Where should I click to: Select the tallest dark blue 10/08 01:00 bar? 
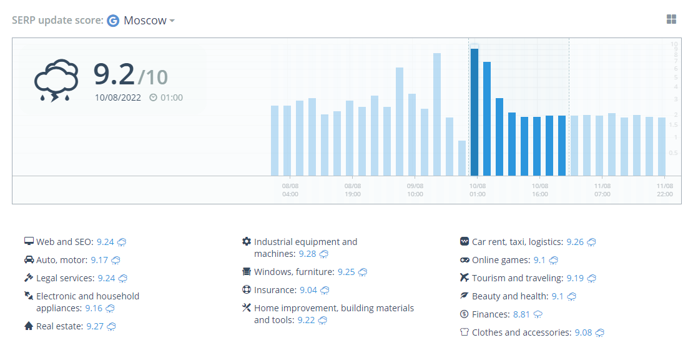tap(474, 112)
